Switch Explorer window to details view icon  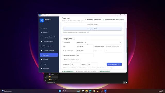[124, 83]
